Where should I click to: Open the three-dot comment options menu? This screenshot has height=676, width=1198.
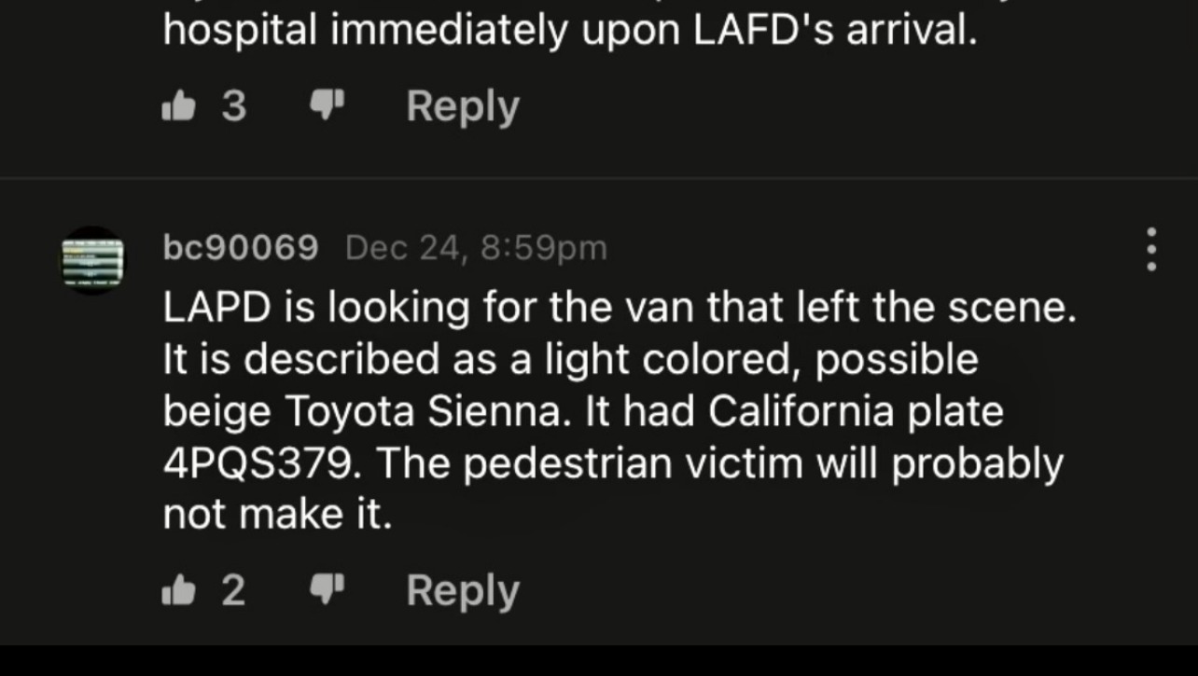(x=1152, y=249)
